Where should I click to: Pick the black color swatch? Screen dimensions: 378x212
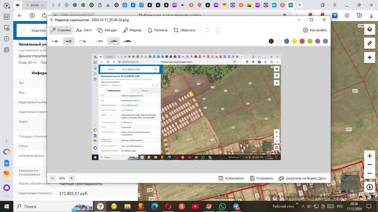(x=271, y=41)
